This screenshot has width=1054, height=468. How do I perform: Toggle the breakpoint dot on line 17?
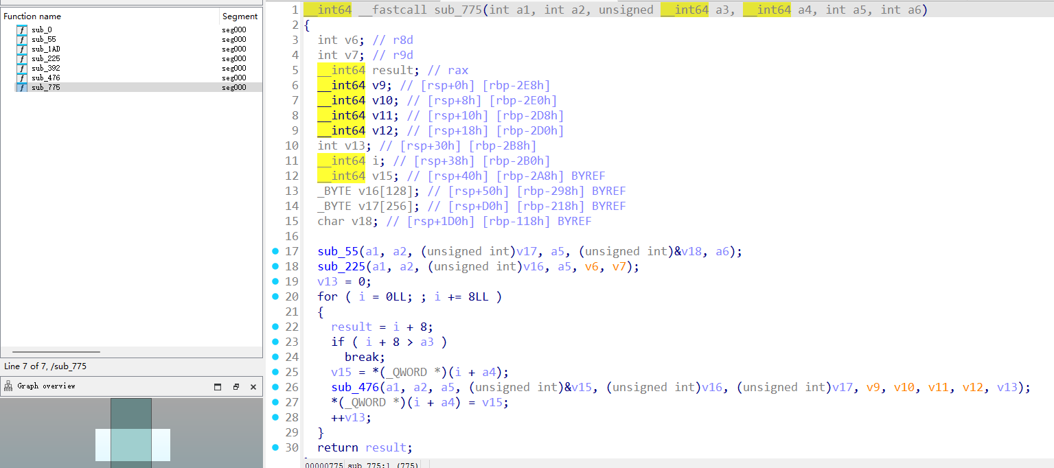pos(275,251)
